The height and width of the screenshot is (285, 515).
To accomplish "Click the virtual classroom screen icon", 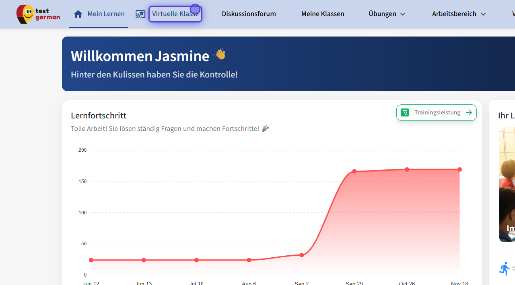I will 140,14.
